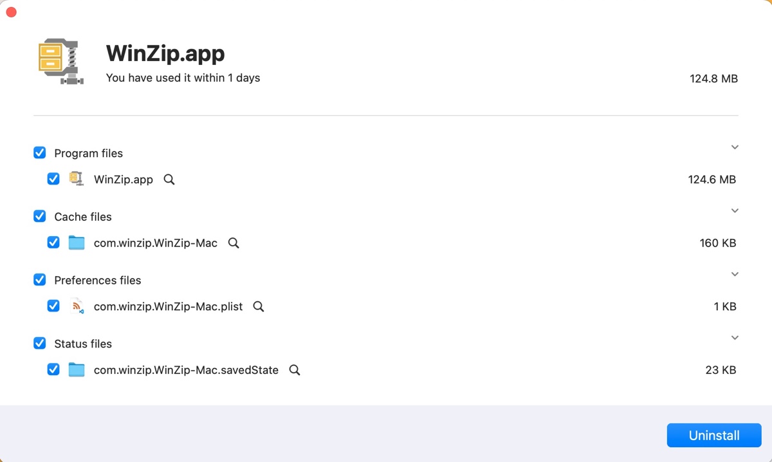Click magnifier beside com.winzip.WinZip-Mac.plist
772x462 pixels.
coord(259,307)
